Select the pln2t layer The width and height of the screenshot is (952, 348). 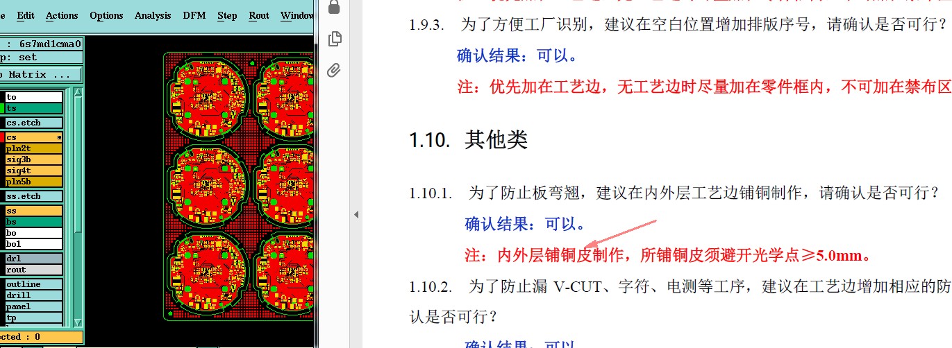coord(34,148)
